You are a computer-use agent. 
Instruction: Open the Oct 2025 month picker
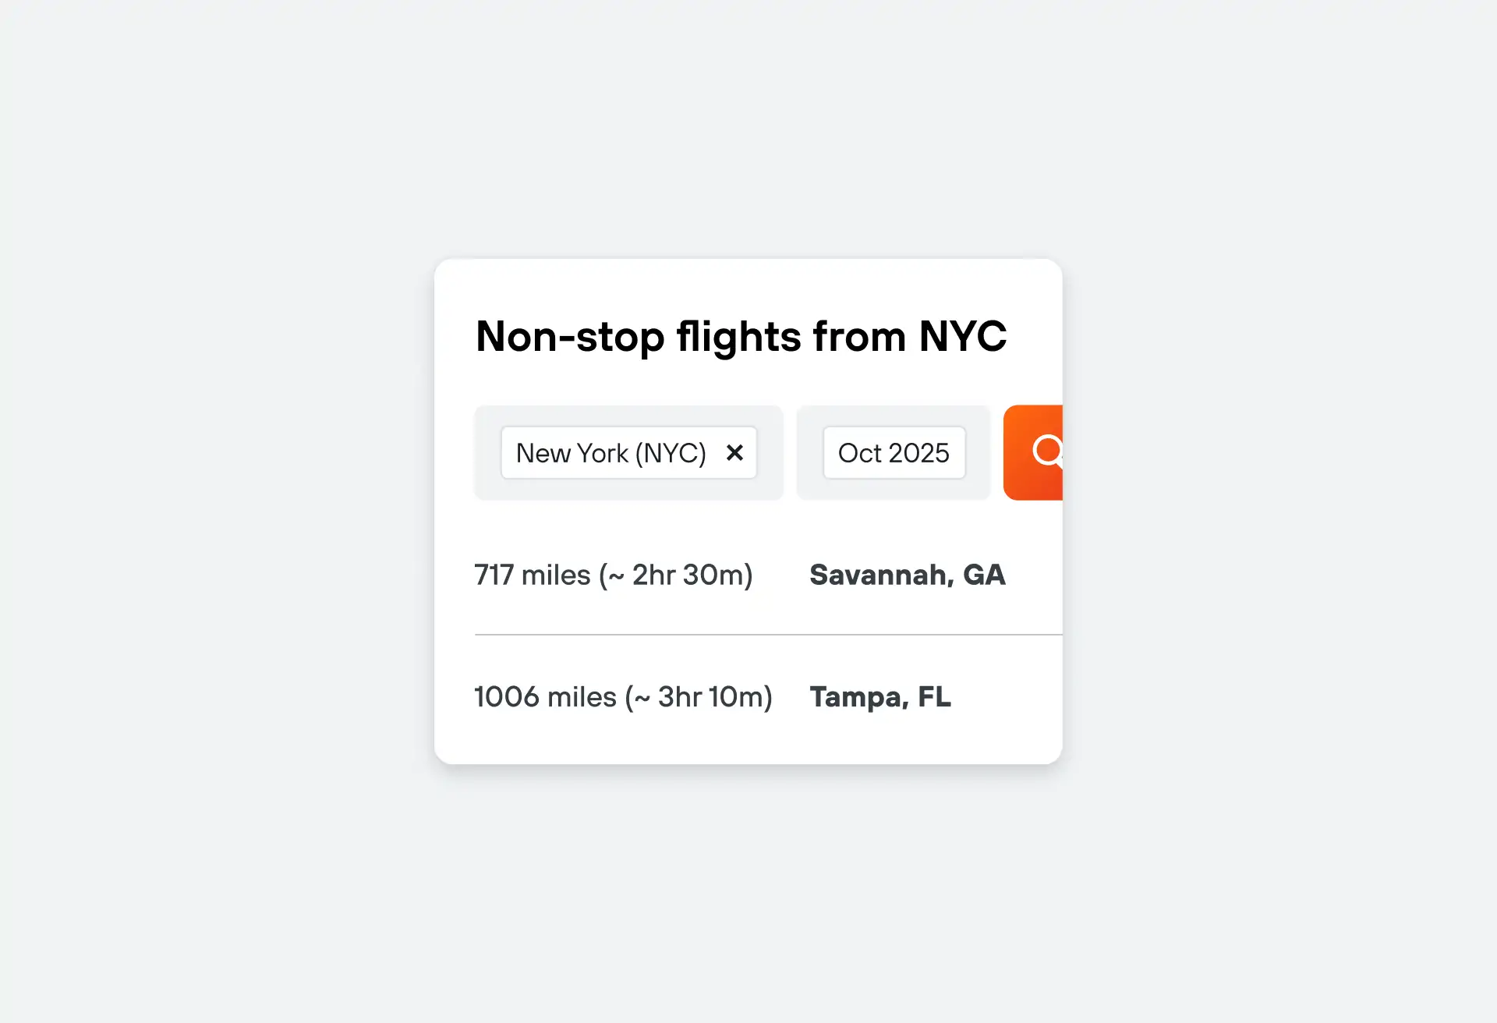(894, 452)
